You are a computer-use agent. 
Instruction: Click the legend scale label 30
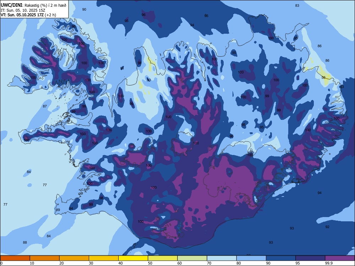91,263
